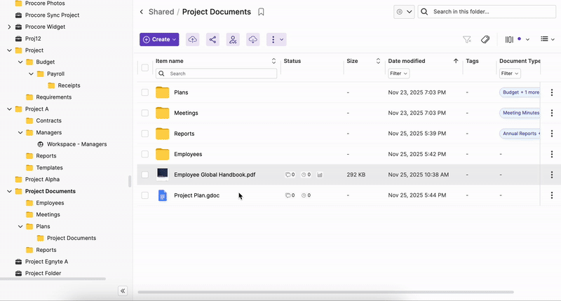Viewport: 561px width, 301px height.
Task: Open the list view layout switcher
Action: point(548,39)
